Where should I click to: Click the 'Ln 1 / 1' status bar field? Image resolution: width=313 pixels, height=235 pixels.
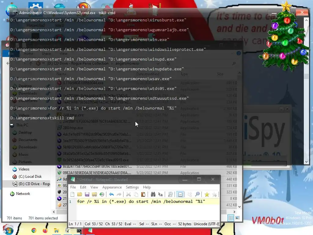click(x=75, y=224)
